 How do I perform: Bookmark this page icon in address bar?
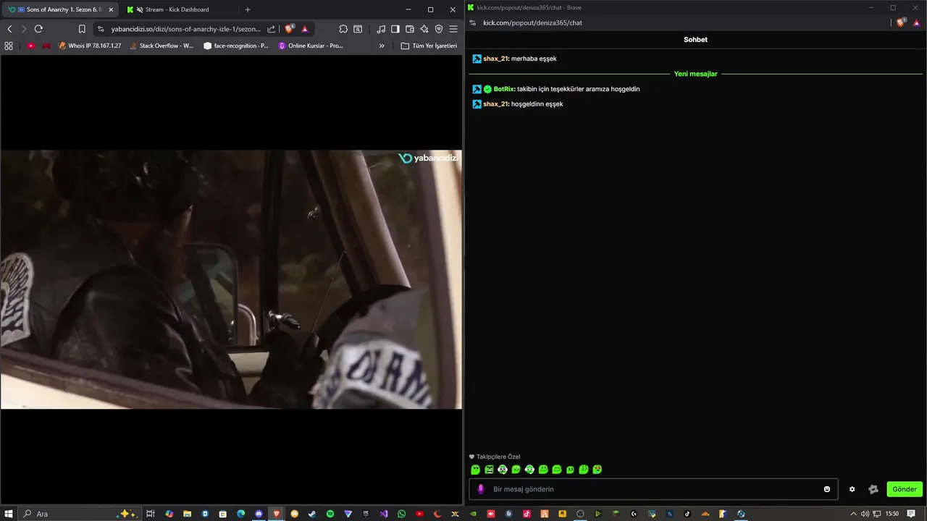(82, 29)
